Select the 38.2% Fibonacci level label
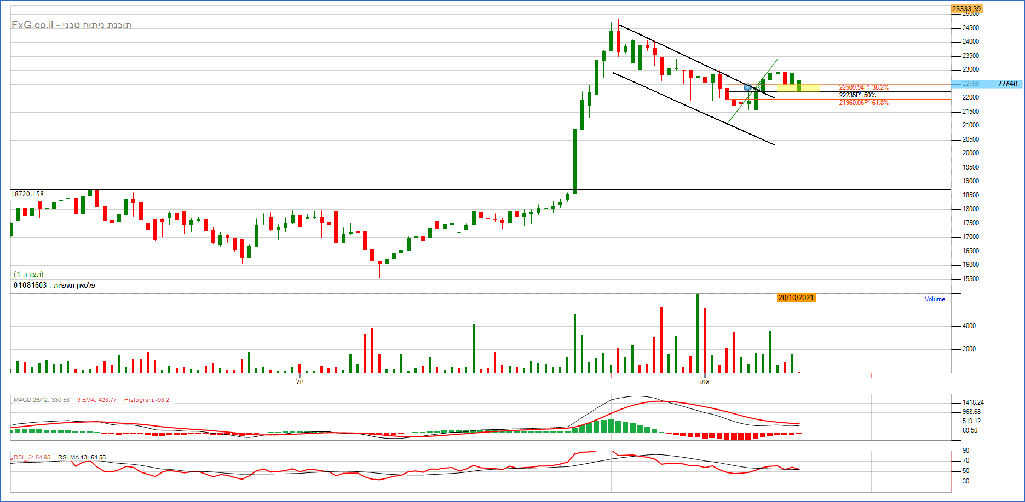 click(x=863, y=87)
